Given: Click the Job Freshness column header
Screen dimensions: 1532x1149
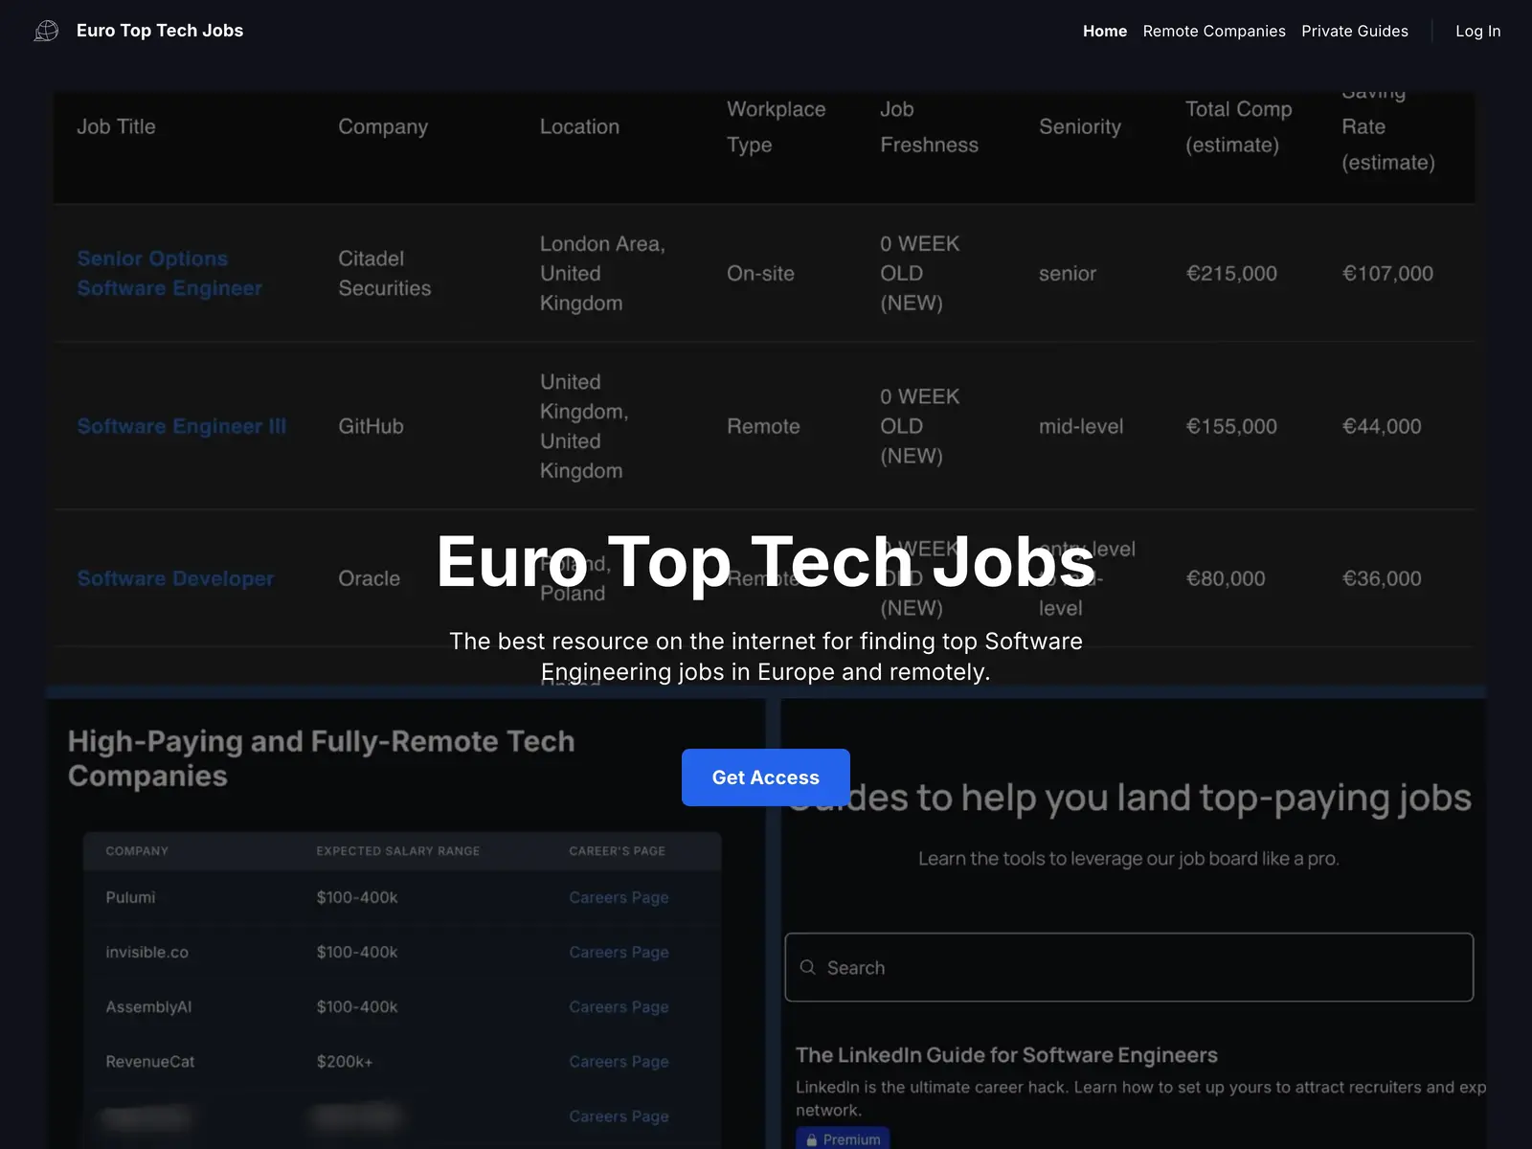Looking at the screenshot, I should tap(929, 126).
